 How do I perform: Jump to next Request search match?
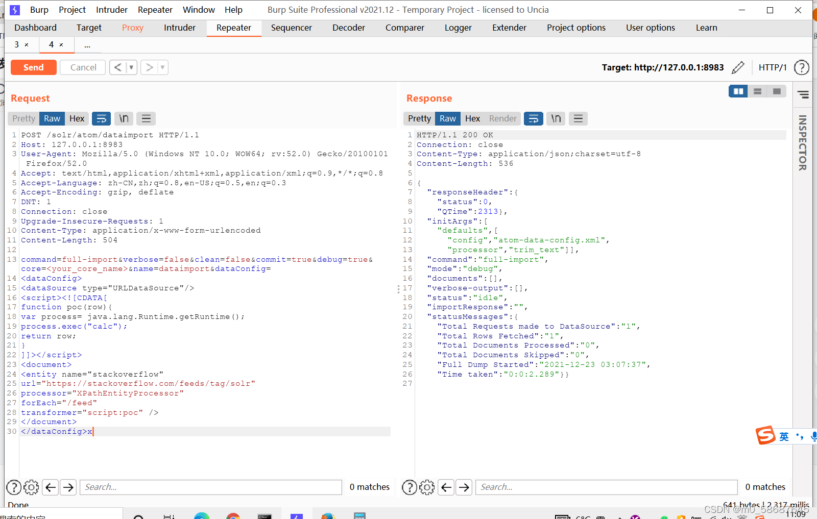click(68, 487)
